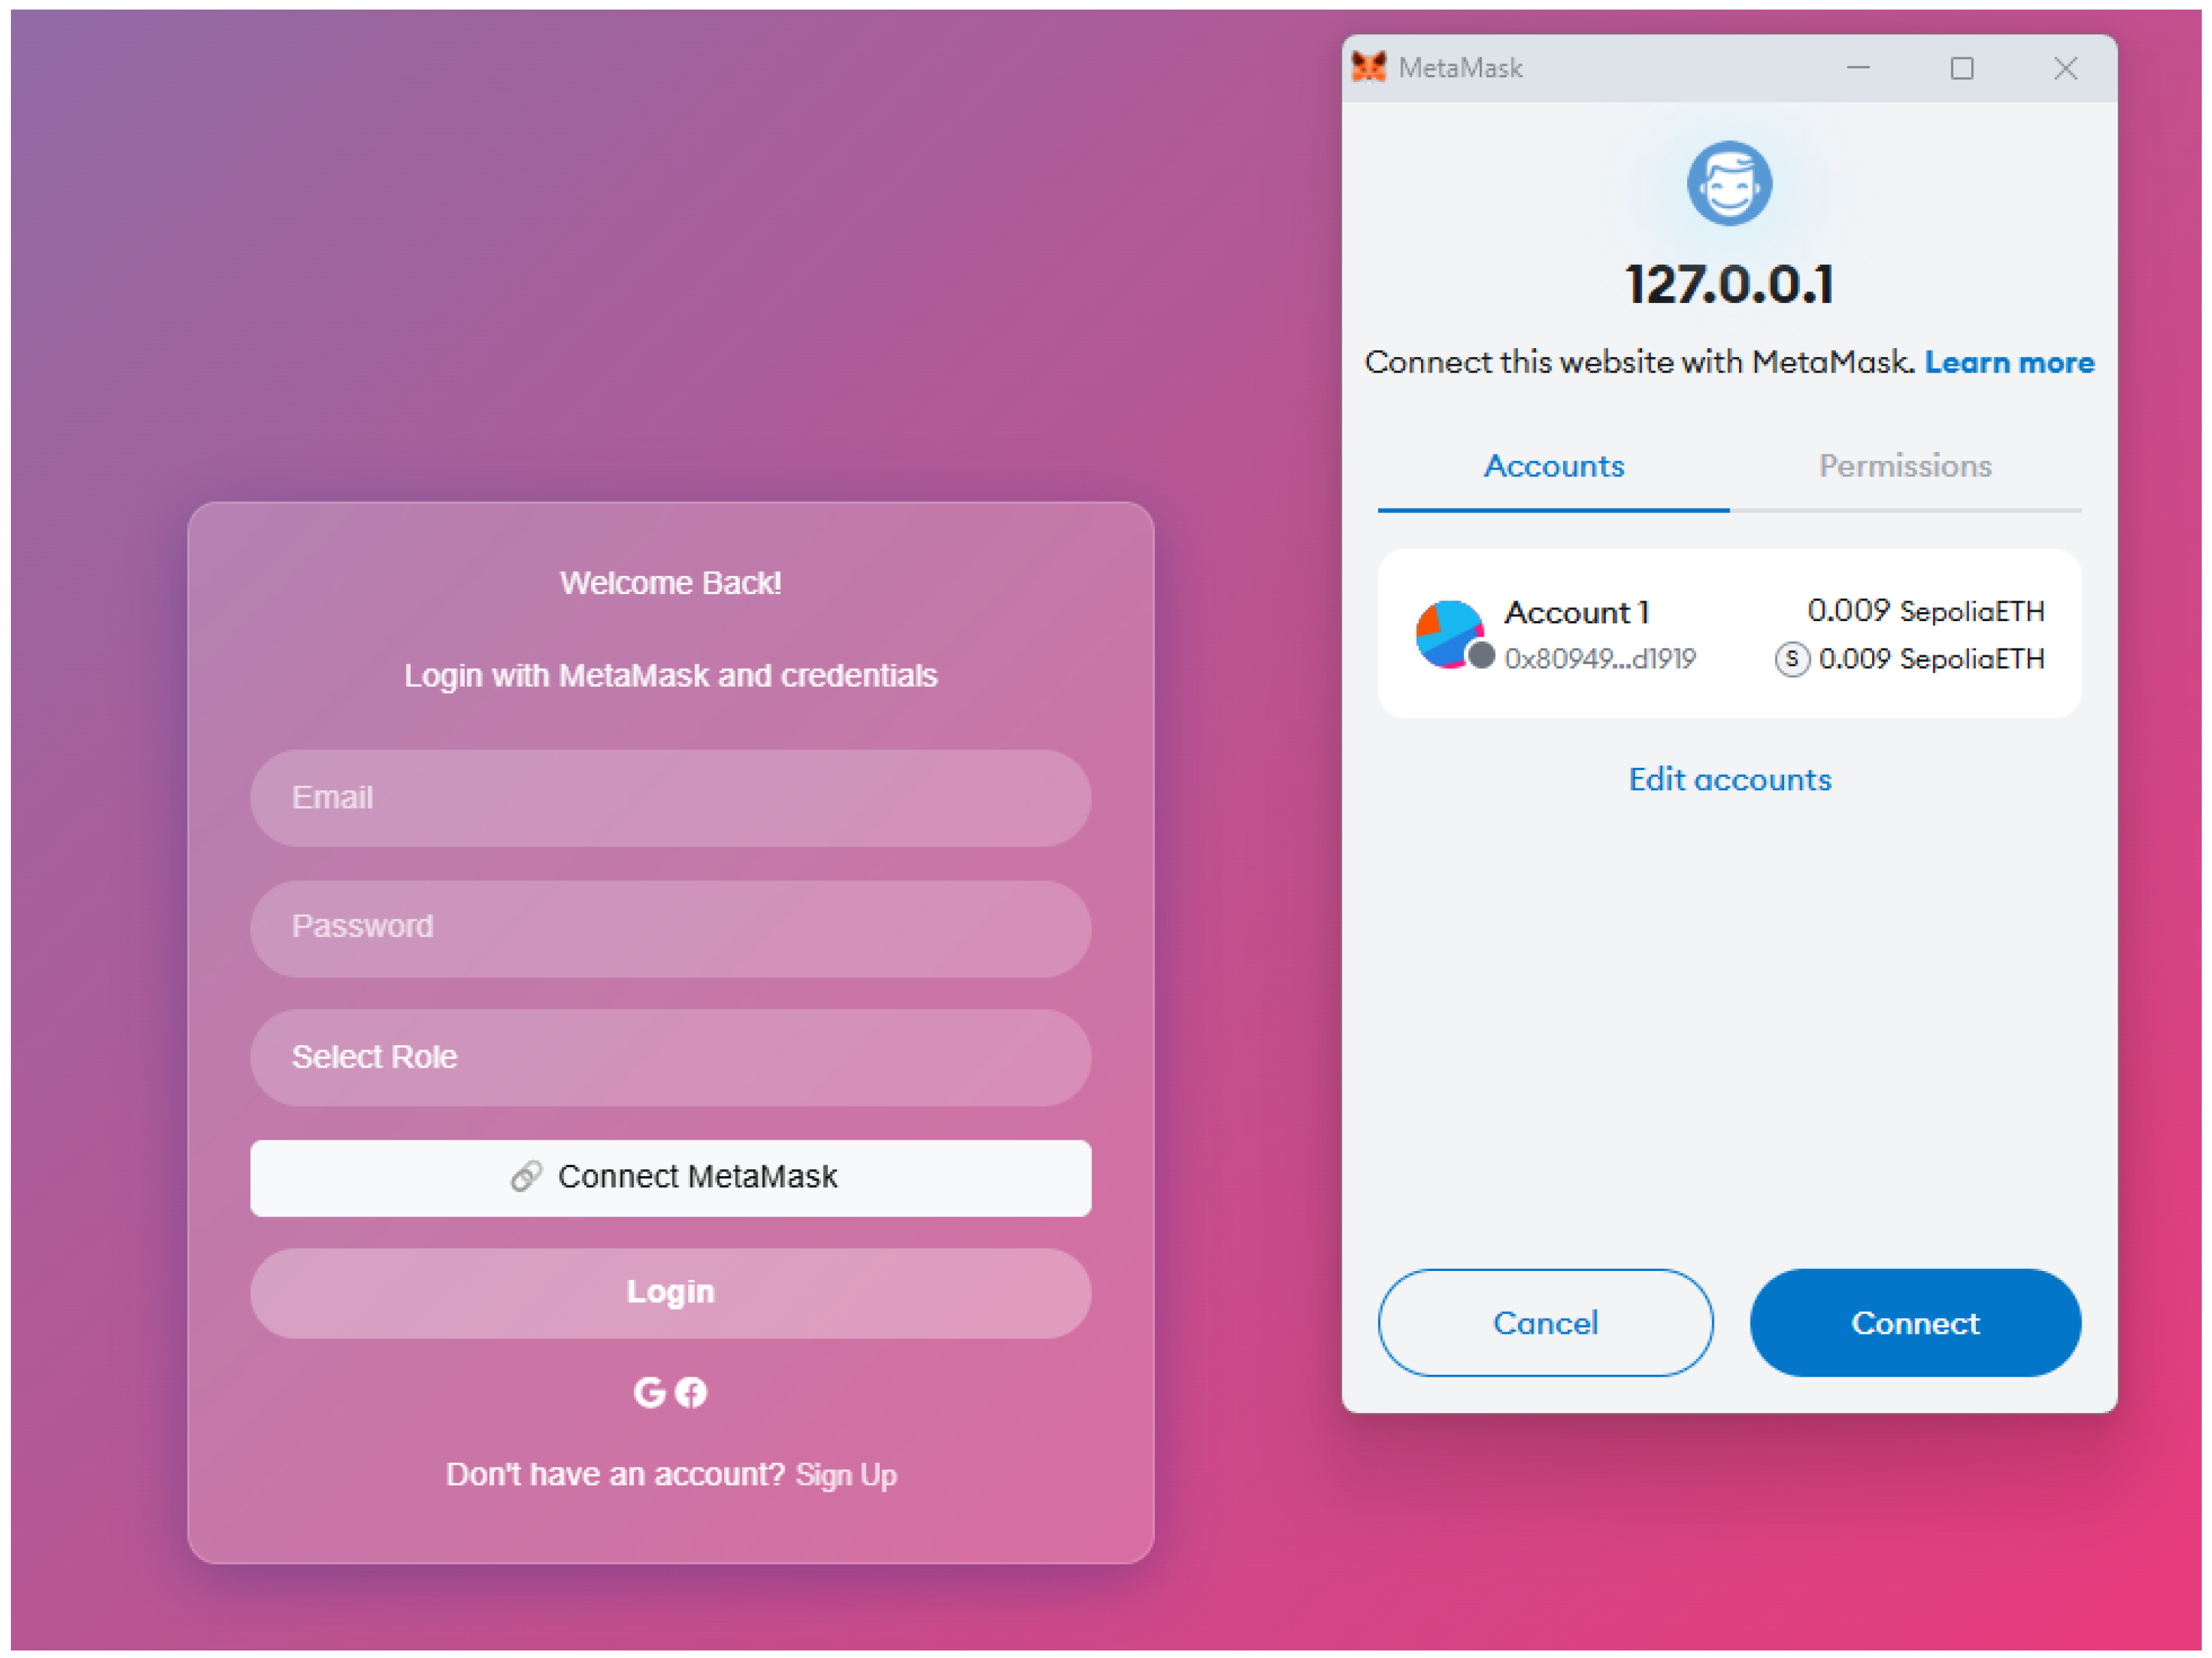Click the address 0x80949...d1919

1600,659
